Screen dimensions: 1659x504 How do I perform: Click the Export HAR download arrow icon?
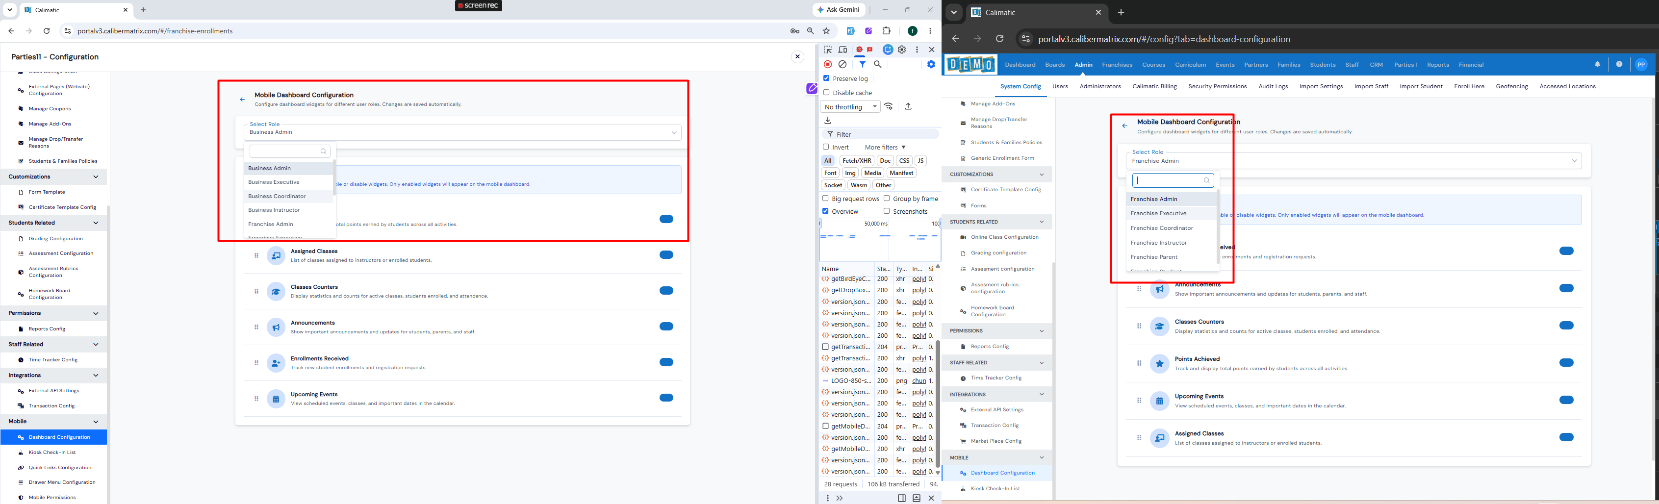pos(828,121)
